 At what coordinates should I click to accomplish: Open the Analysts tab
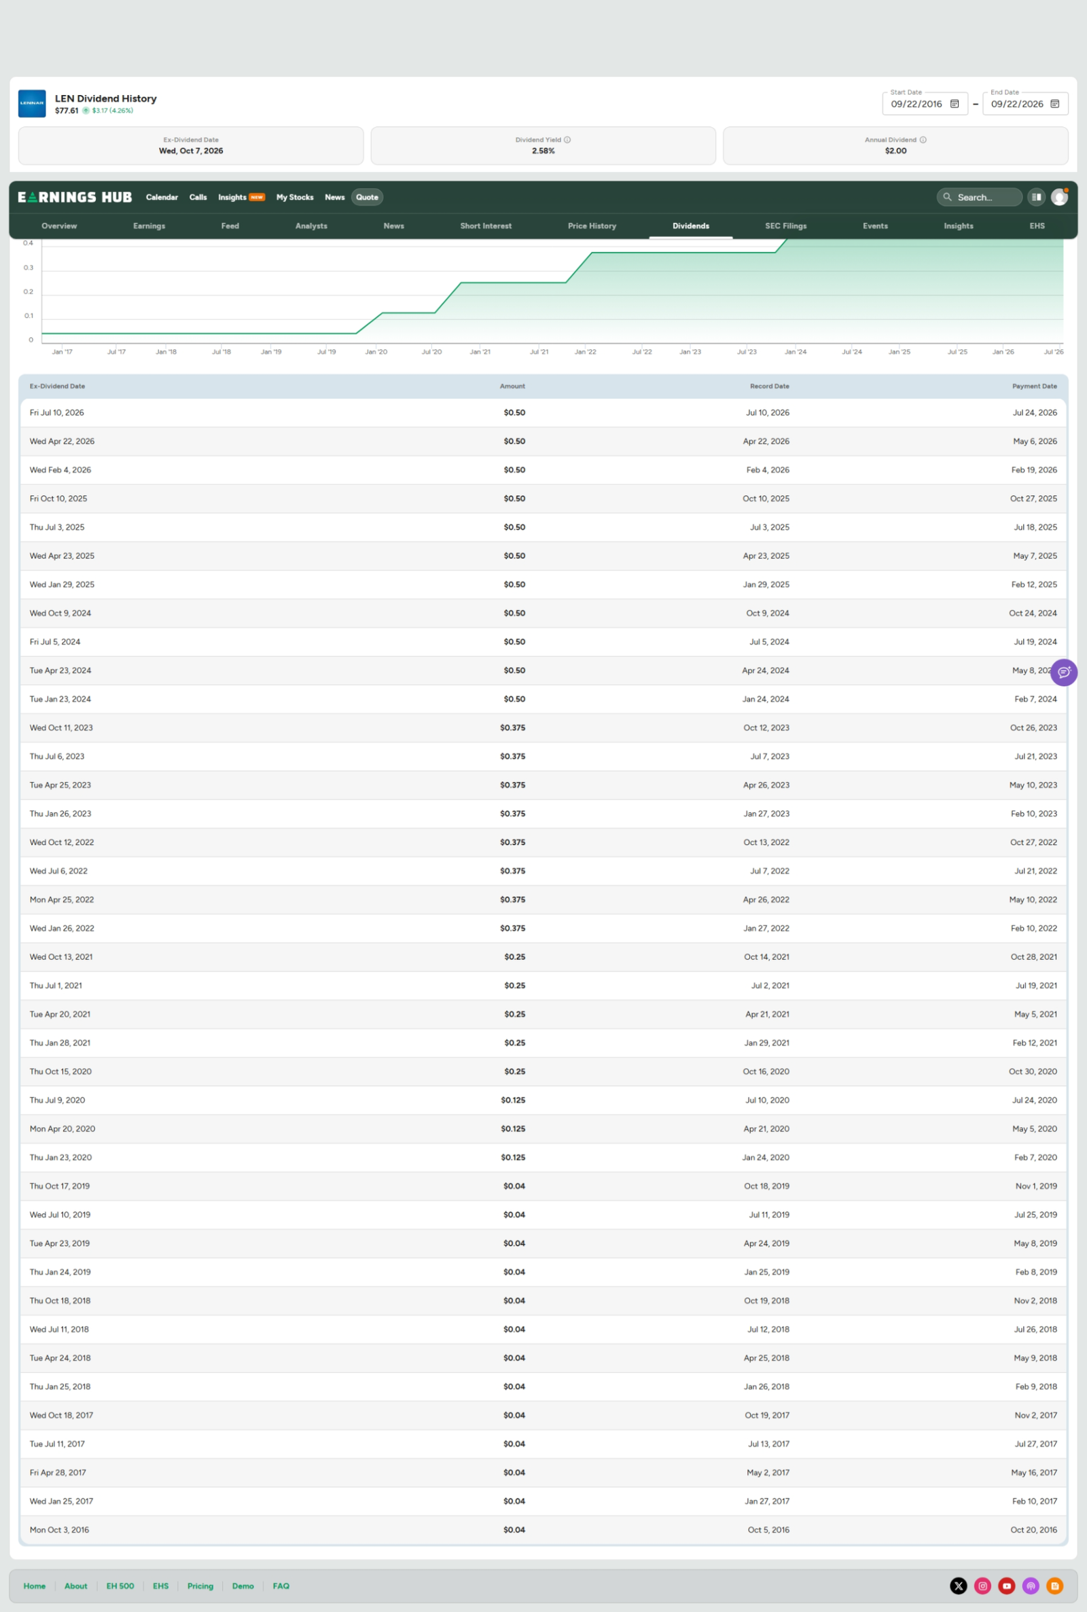point(311,226)
